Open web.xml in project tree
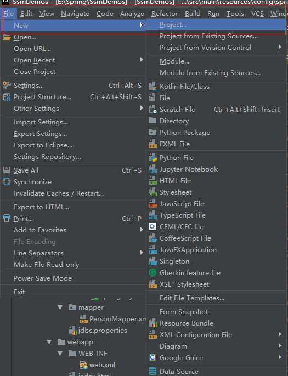 pyautogui.click(x=97, y=364)
